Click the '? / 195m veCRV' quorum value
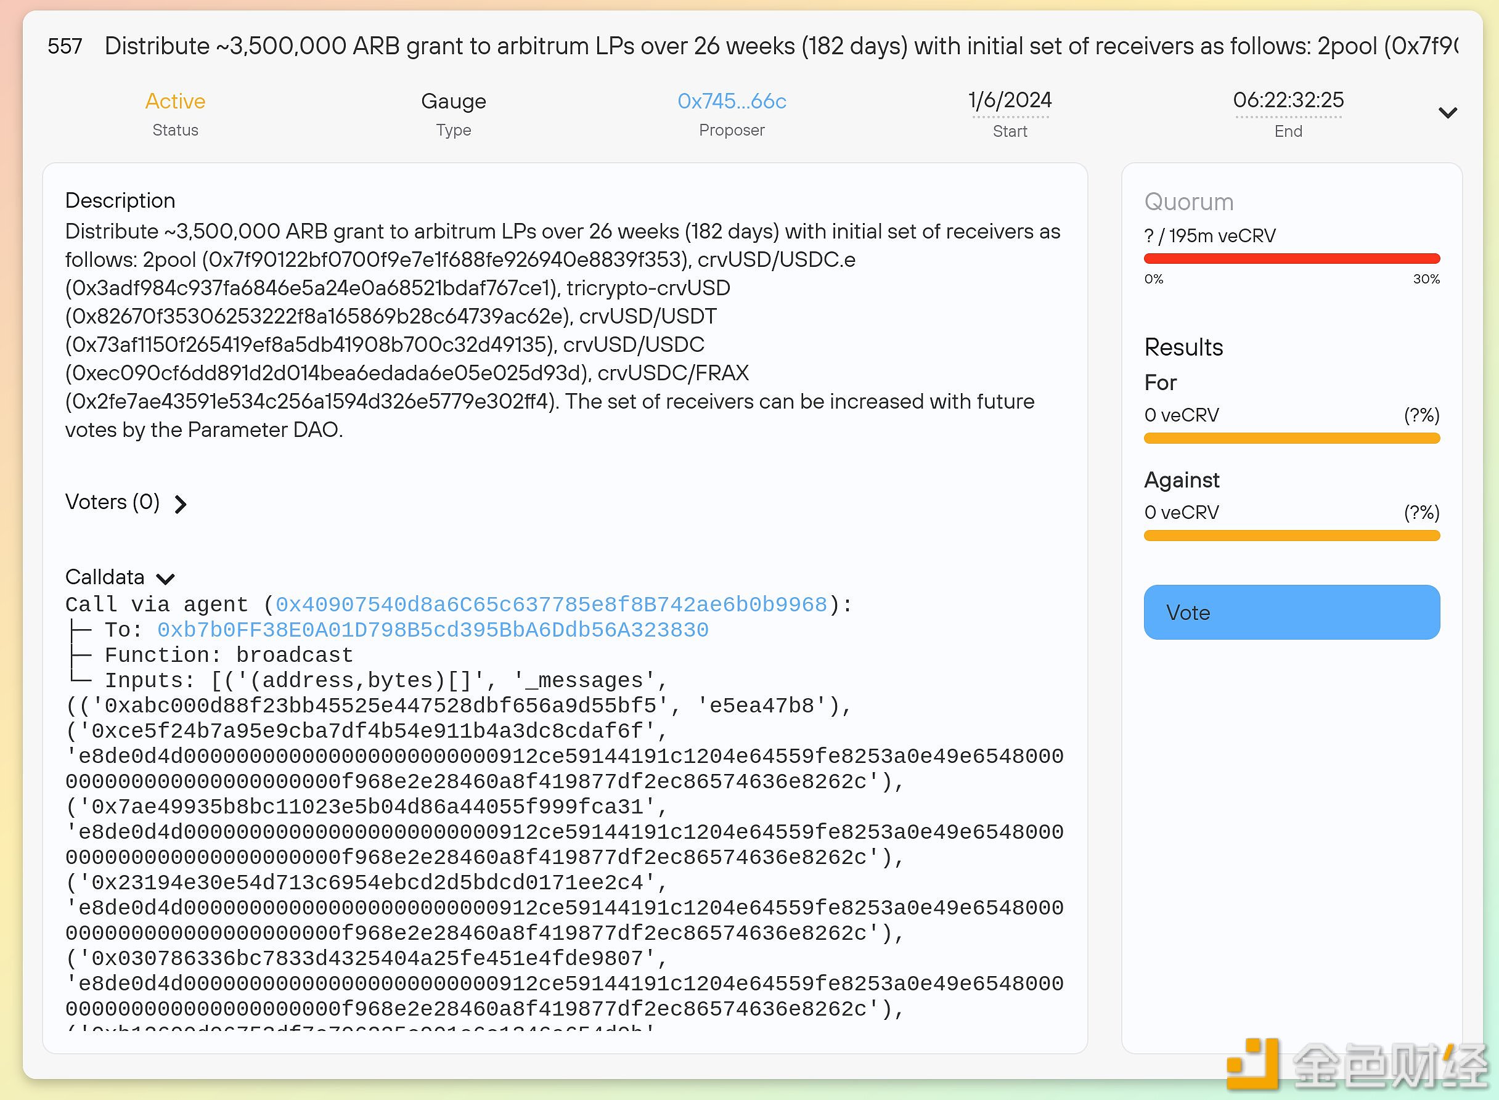The height and width of the screenshot is (1100, 1499). tap(1209, 235)
